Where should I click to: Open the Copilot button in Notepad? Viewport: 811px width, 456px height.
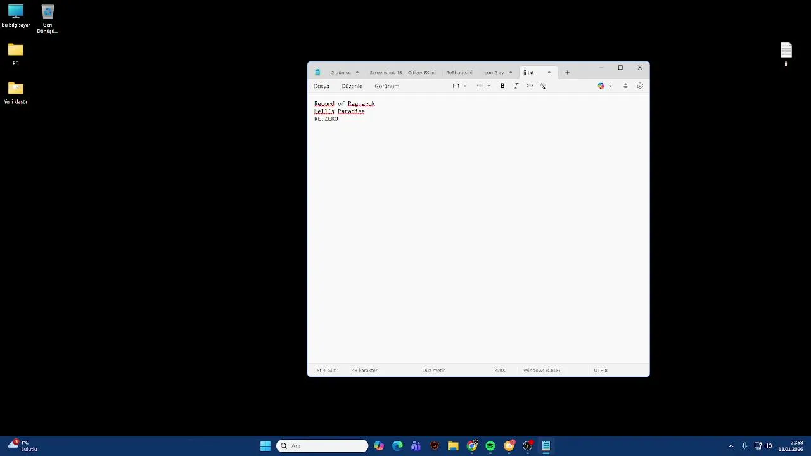tap(601, 86)
